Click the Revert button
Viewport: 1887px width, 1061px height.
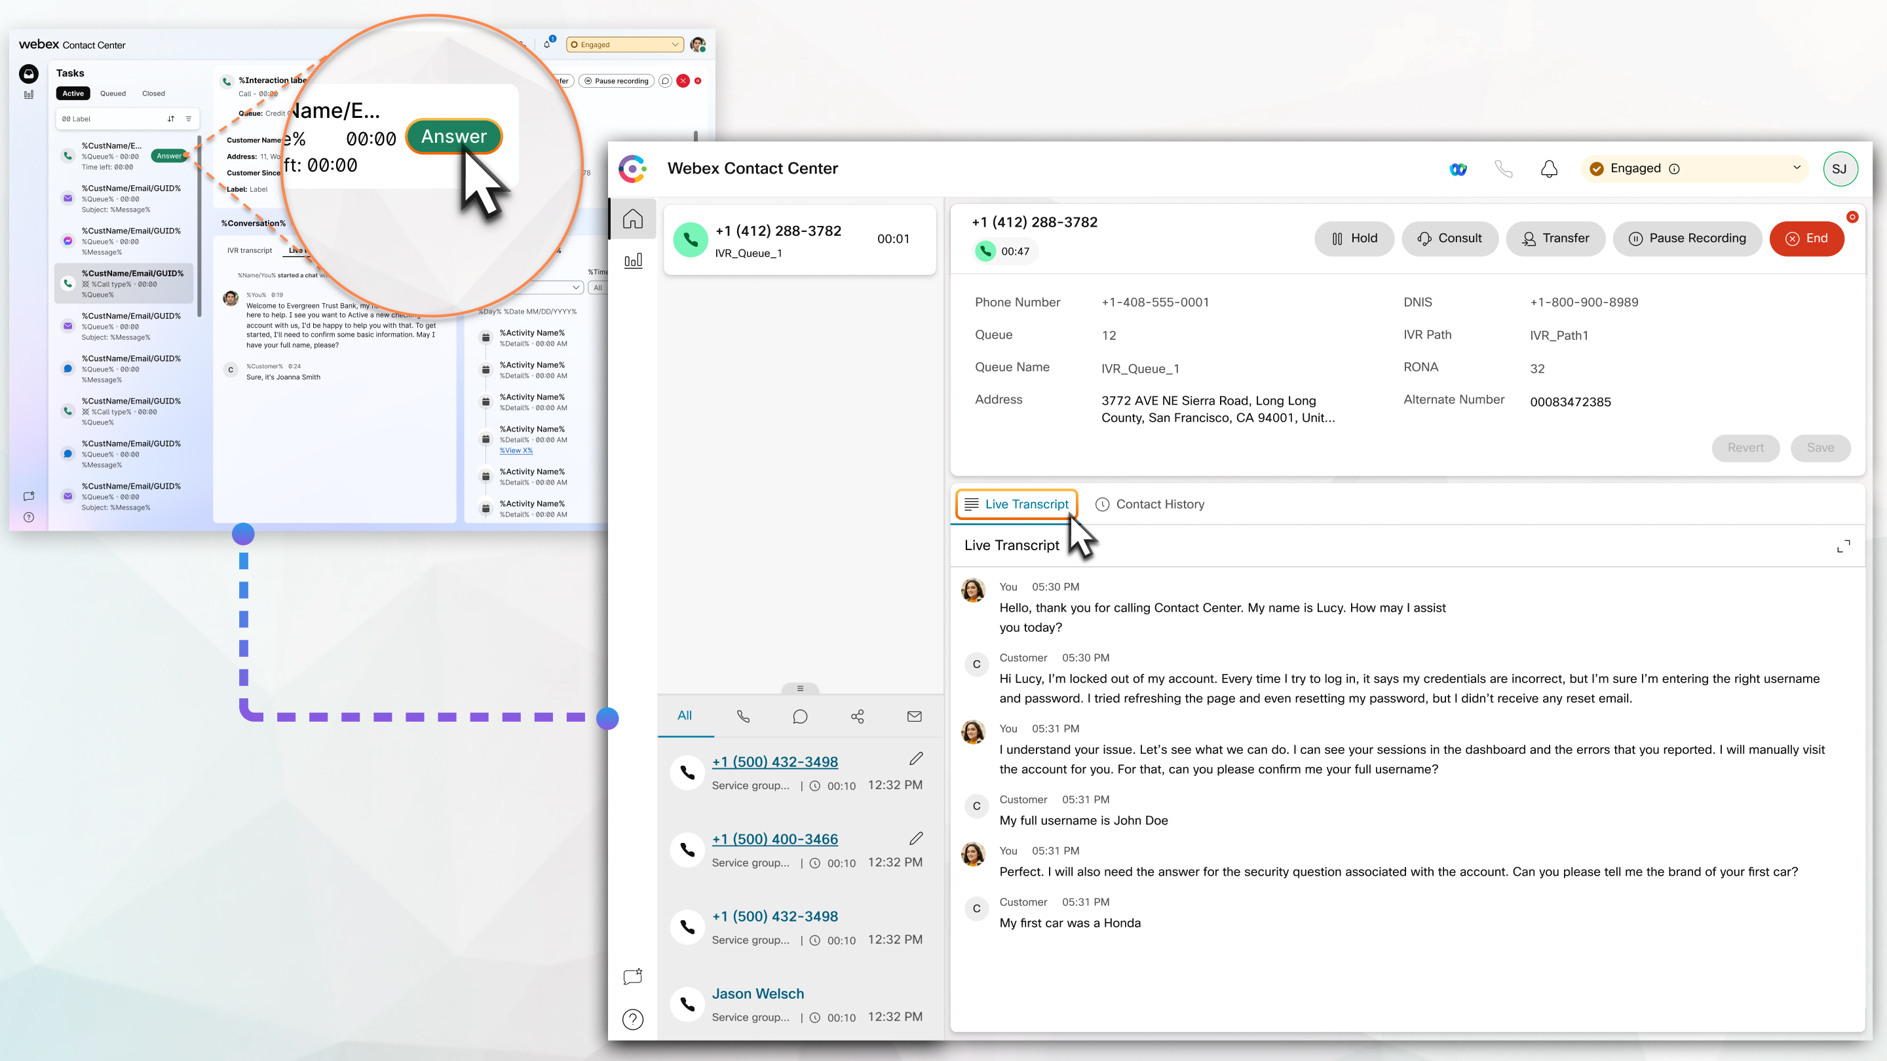pos(1745,448)
